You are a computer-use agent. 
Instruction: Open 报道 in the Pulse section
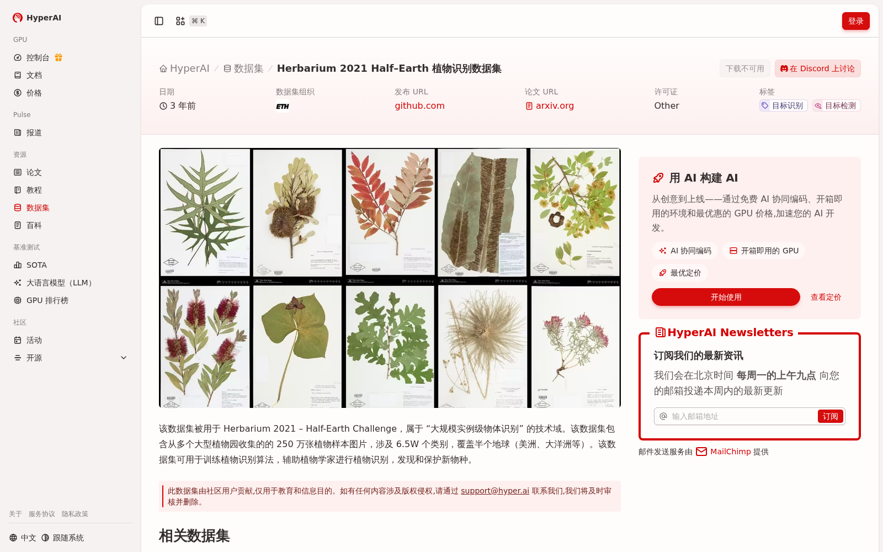pos(71,132)
